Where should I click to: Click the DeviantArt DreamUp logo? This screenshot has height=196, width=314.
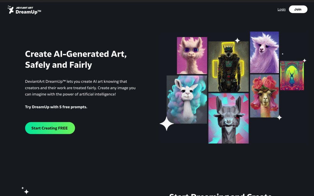pyautogui.click(x=24, y=10)
